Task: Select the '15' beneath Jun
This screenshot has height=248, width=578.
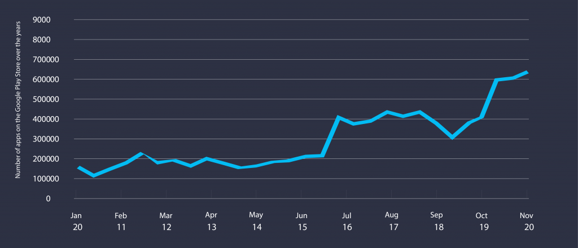Action: click(302, 227)
